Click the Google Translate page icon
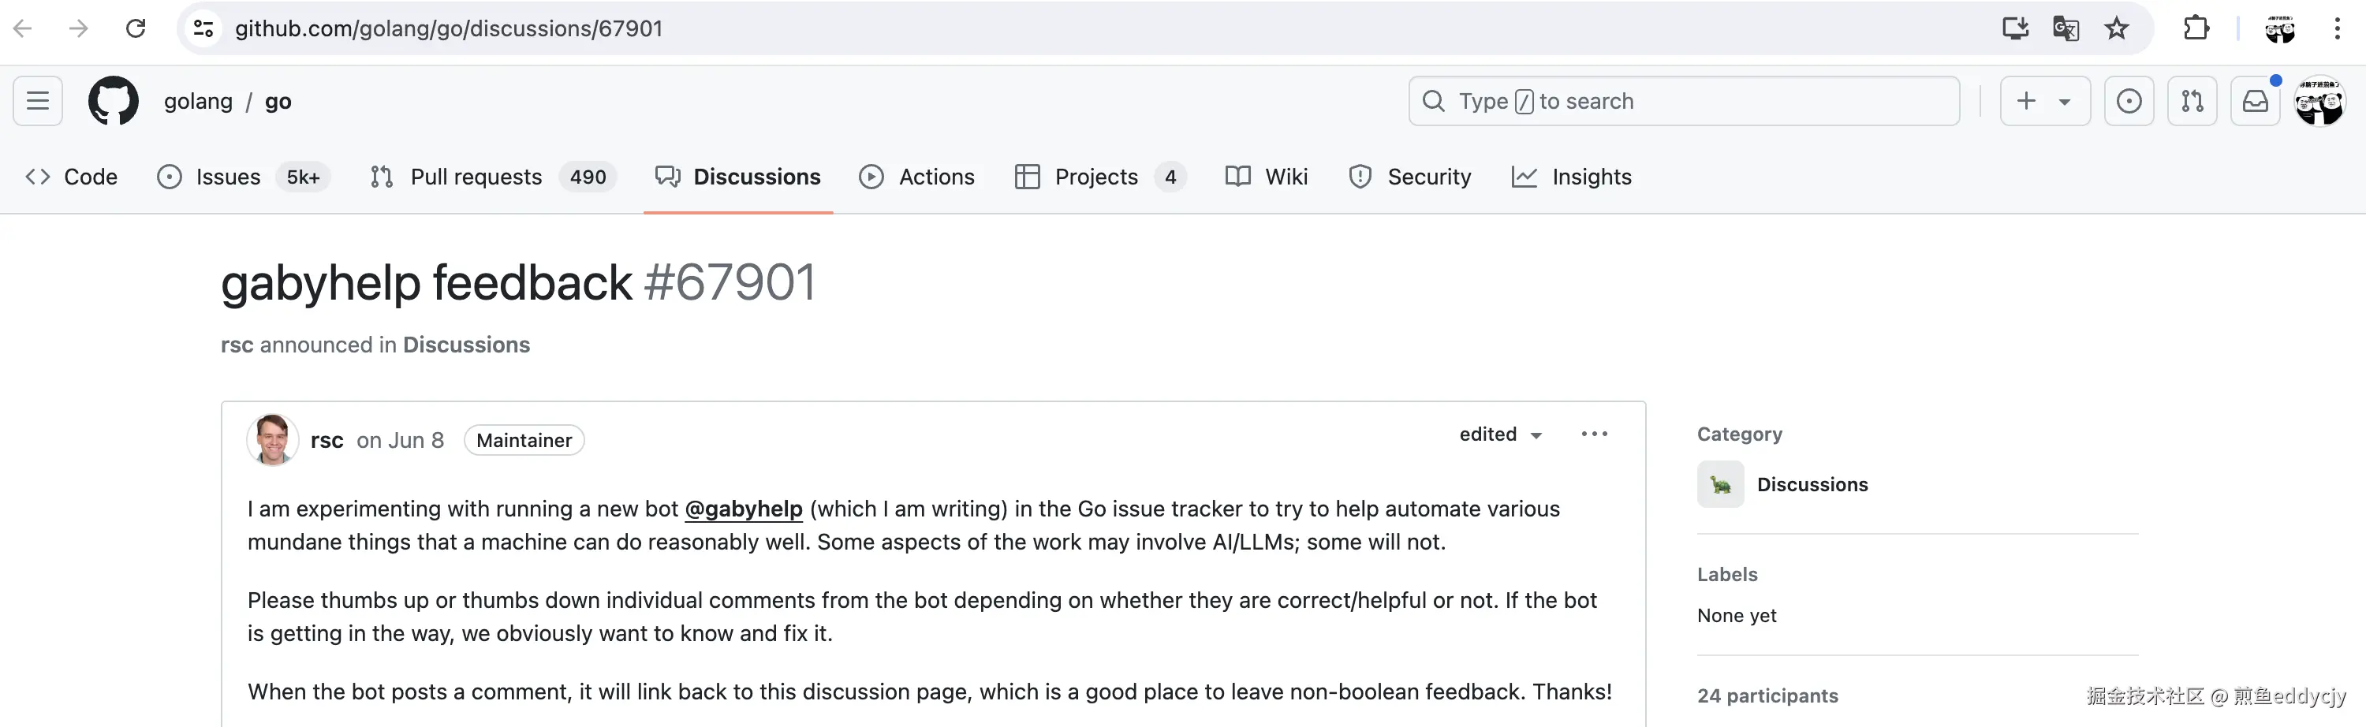This screenshot has height=727, width=2366. tap(2066, 28)
